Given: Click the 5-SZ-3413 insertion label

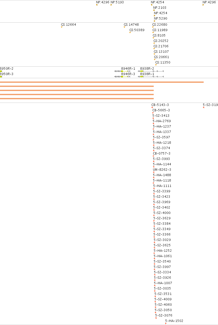Looking at the screenshot, I should tap(161, 116).
